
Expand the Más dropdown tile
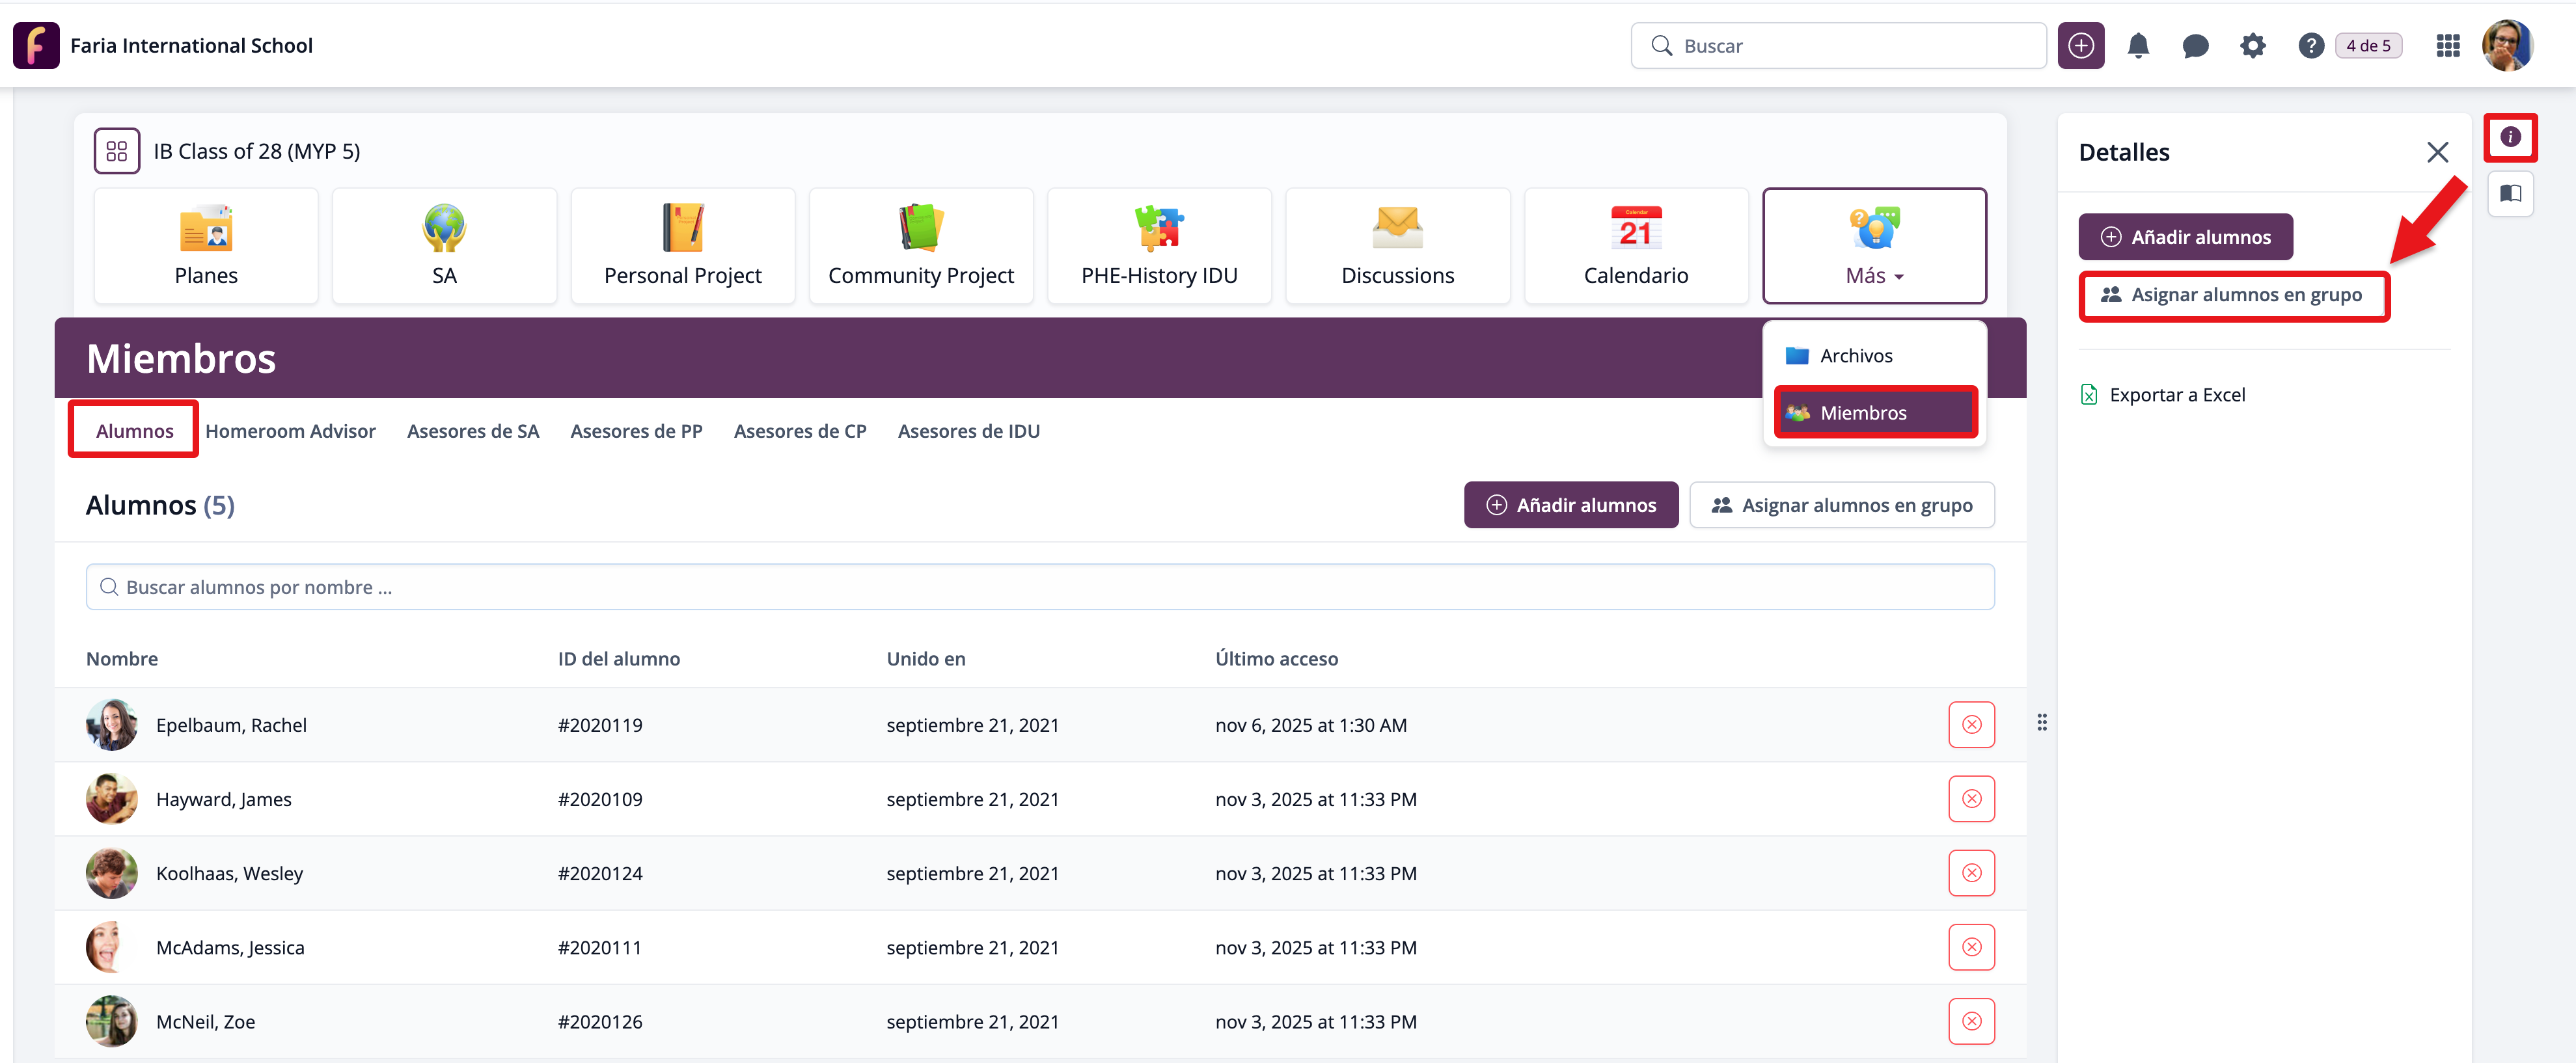(x=1873, y=246)
